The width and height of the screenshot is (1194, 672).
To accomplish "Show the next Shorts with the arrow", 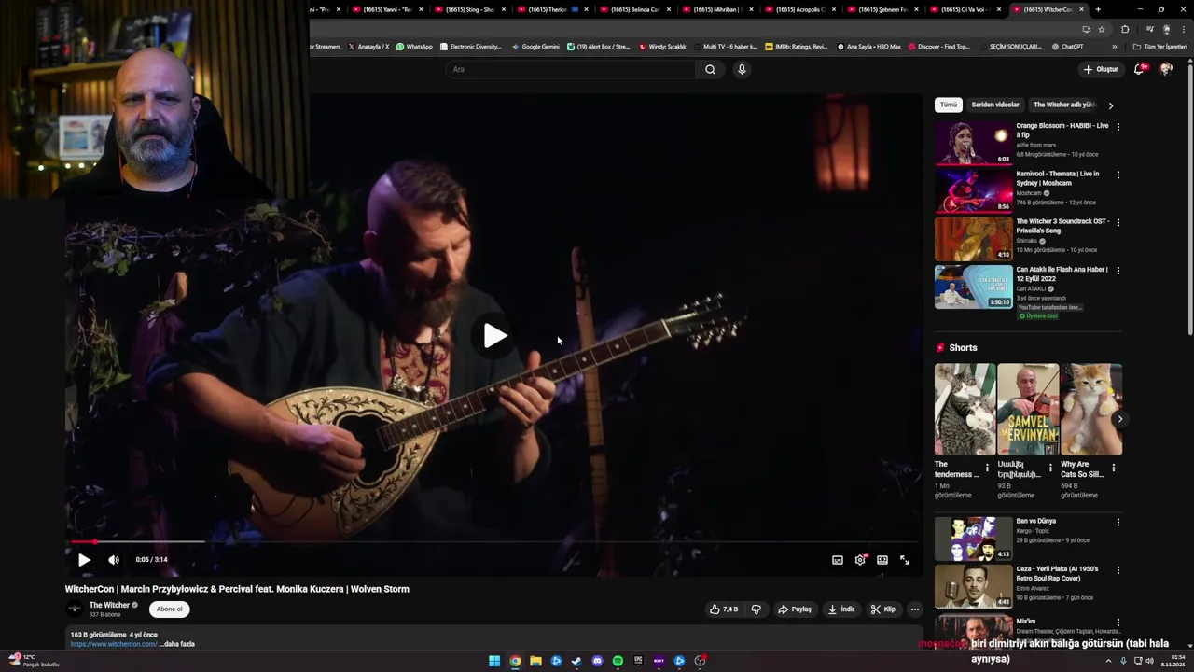I will pyautogui.click(x=1119, y=419).
